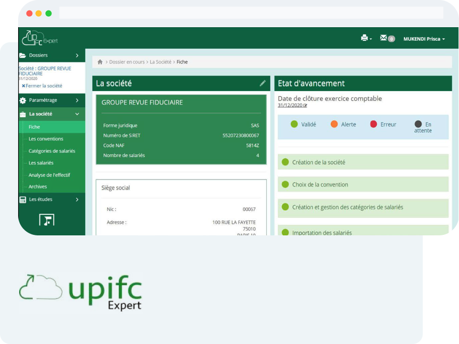Image resolution: width=459 pixels, height=344 pixels.
Task: Click the Paramétrage sidebar menu label
Action: (43, 100)
